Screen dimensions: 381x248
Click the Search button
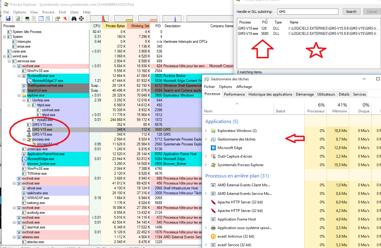coord(351,12)
